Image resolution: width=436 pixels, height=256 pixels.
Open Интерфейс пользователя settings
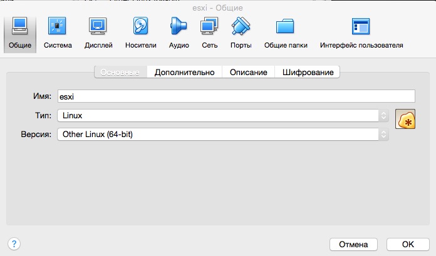click(x=361, y=33)
